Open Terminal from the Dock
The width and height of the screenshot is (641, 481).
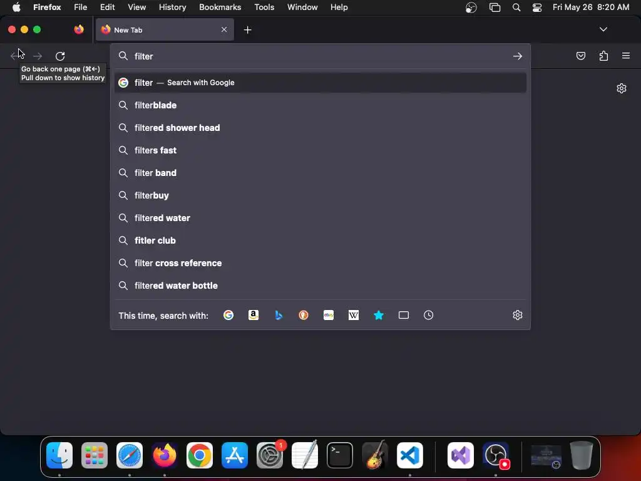point(340,455)
